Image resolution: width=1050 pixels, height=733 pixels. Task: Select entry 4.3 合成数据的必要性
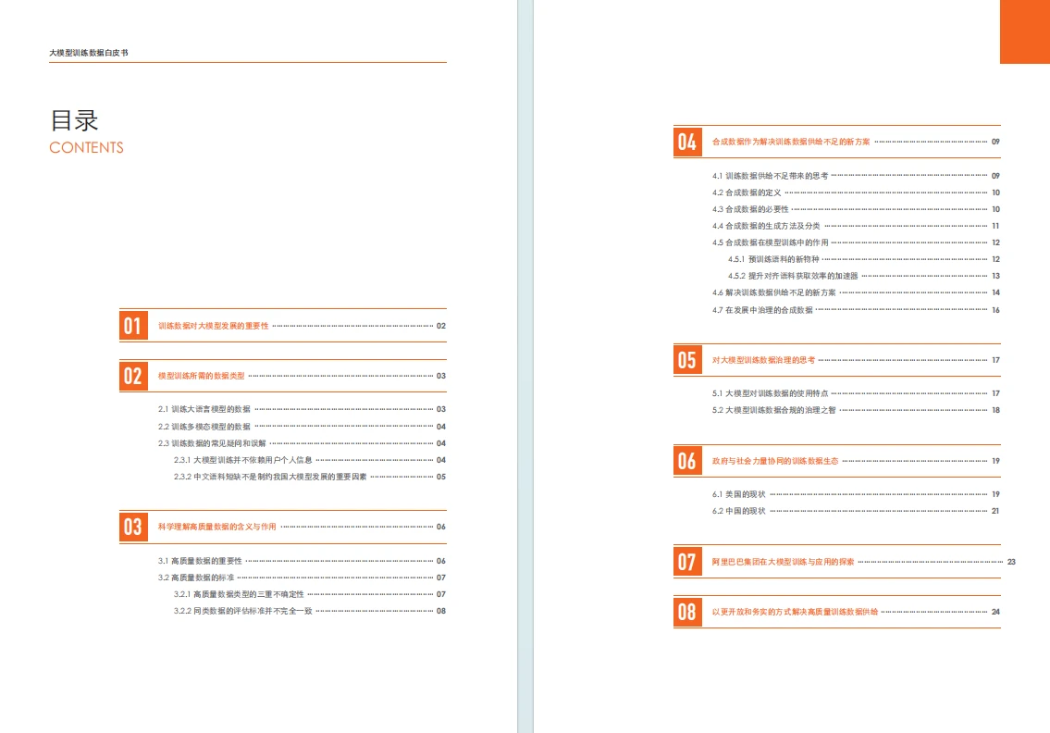click(750, 209)
